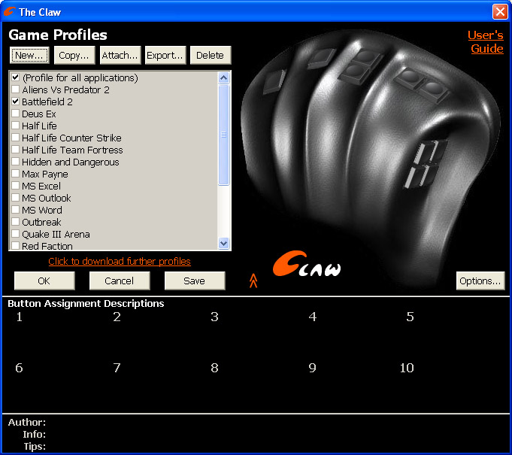This screenshot has height=455, width=512.
Task: Enable the Half Life checkbox
Action: [15, 126]
